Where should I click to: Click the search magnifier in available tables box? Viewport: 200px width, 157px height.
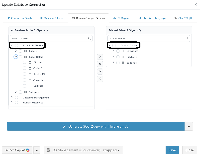click(90, 39)
